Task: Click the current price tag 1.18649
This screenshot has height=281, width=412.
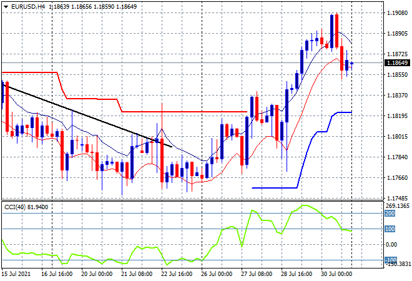Action: tap(397, 63)
